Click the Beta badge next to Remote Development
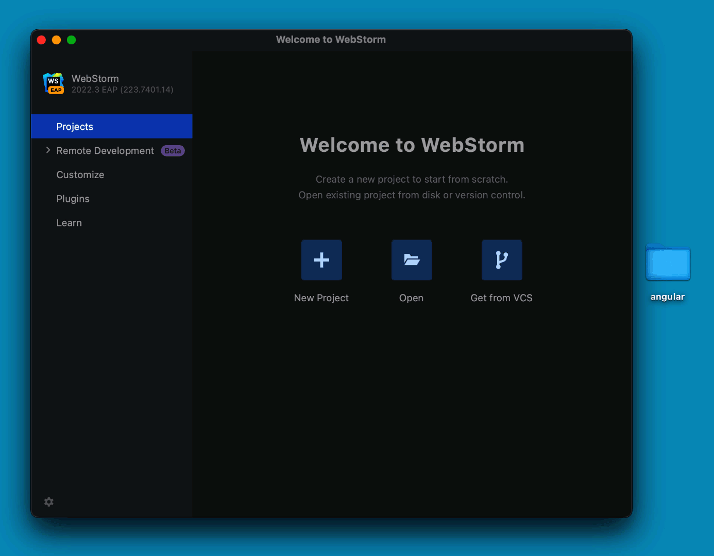Screen dimensions: 714x556 coord(173,150)
